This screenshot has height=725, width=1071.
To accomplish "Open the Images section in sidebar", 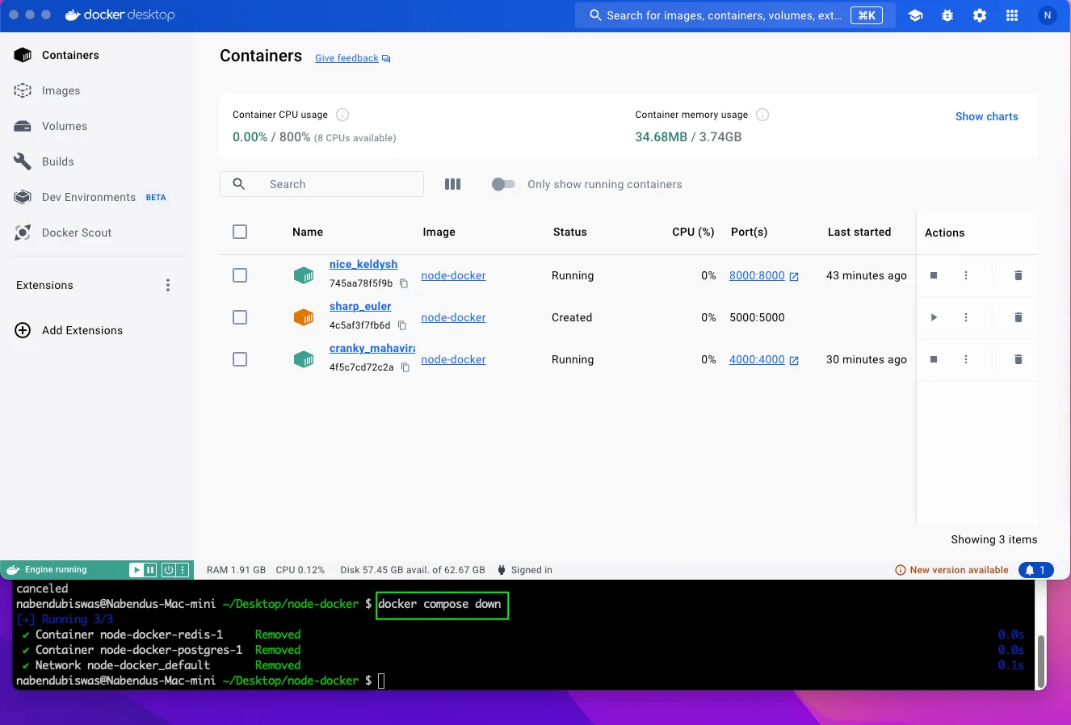I will 47,90.
